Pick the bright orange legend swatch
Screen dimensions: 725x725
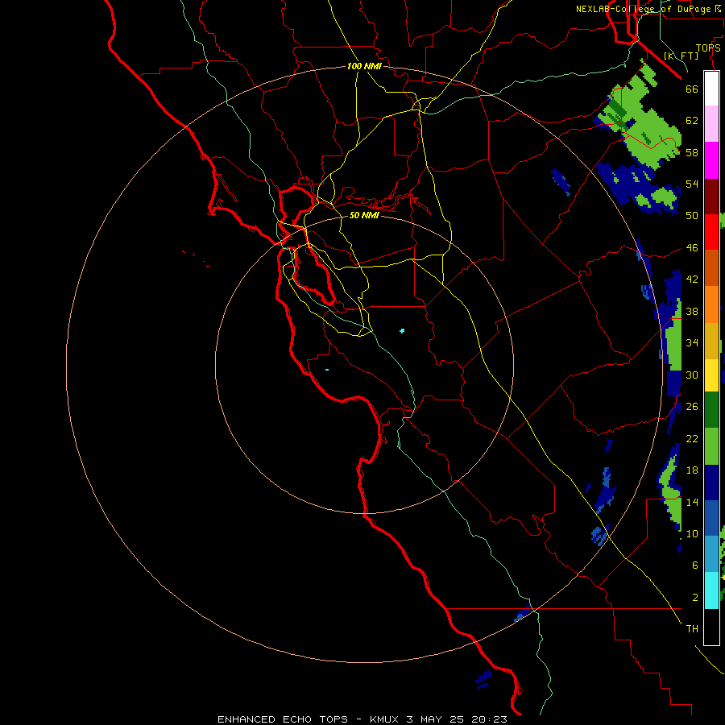(711, 304)
